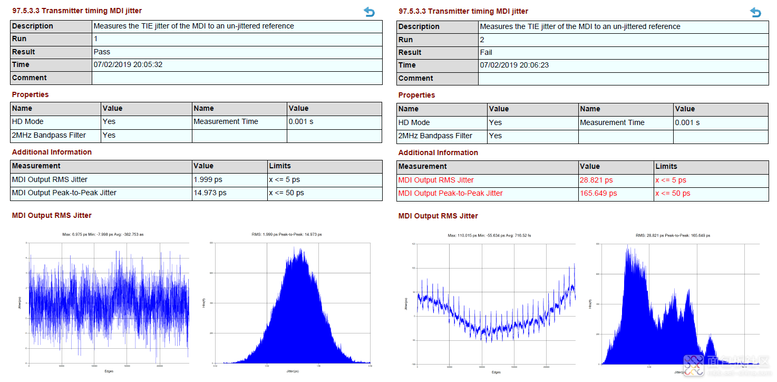Image resolution: width=777 pixels, height=382 pixels.
Task: Click the empty Comment field in Run 1 report
Action: [x=237, y=78]
